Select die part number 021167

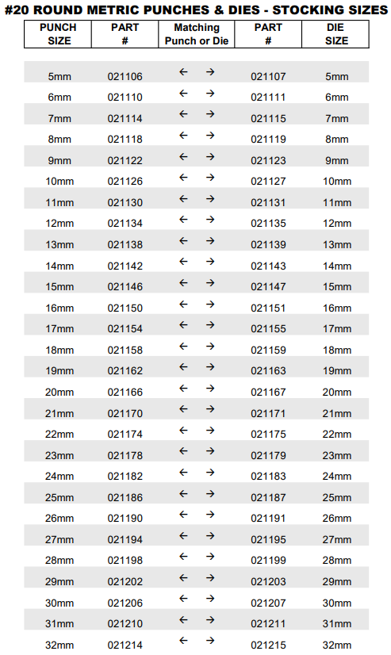(x=268, y=393)
